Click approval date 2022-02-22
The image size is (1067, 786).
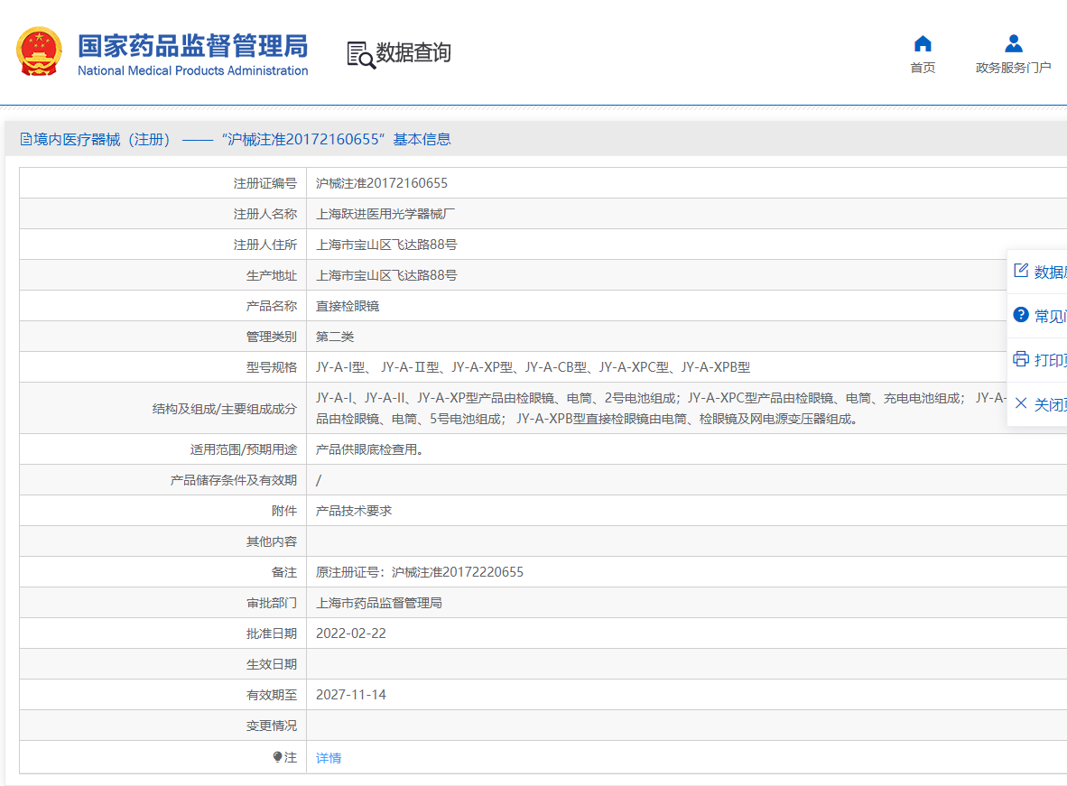(x=351, y=633)
